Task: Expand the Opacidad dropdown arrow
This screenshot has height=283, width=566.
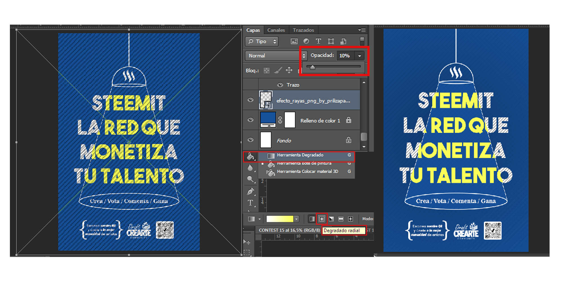Action: coord(359,56)
